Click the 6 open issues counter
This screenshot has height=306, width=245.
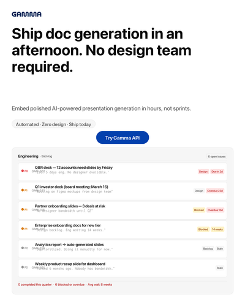pyautogui.click(x=217, y=157)
